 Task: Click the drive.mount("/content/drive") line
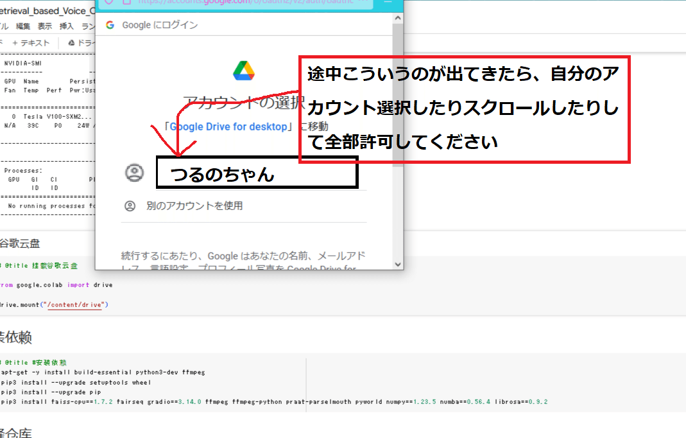tap(54, 304)
